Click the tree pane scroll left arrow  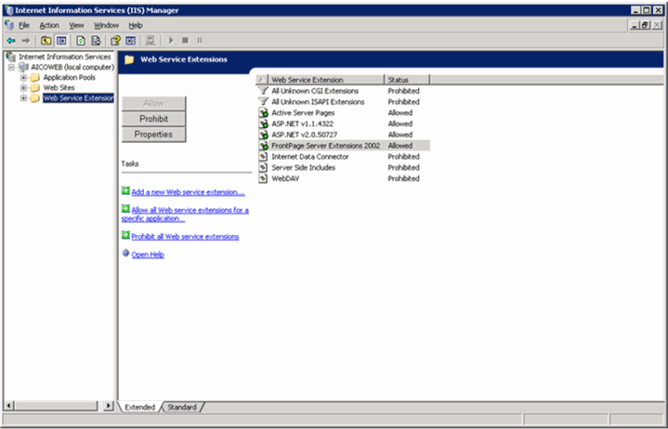9,406
